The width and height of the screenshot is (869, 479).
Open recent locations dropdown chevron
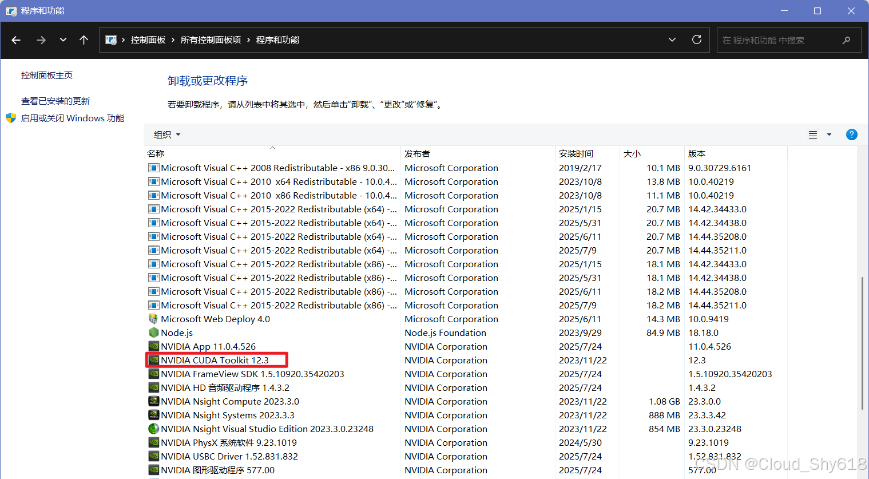[63, 40]
